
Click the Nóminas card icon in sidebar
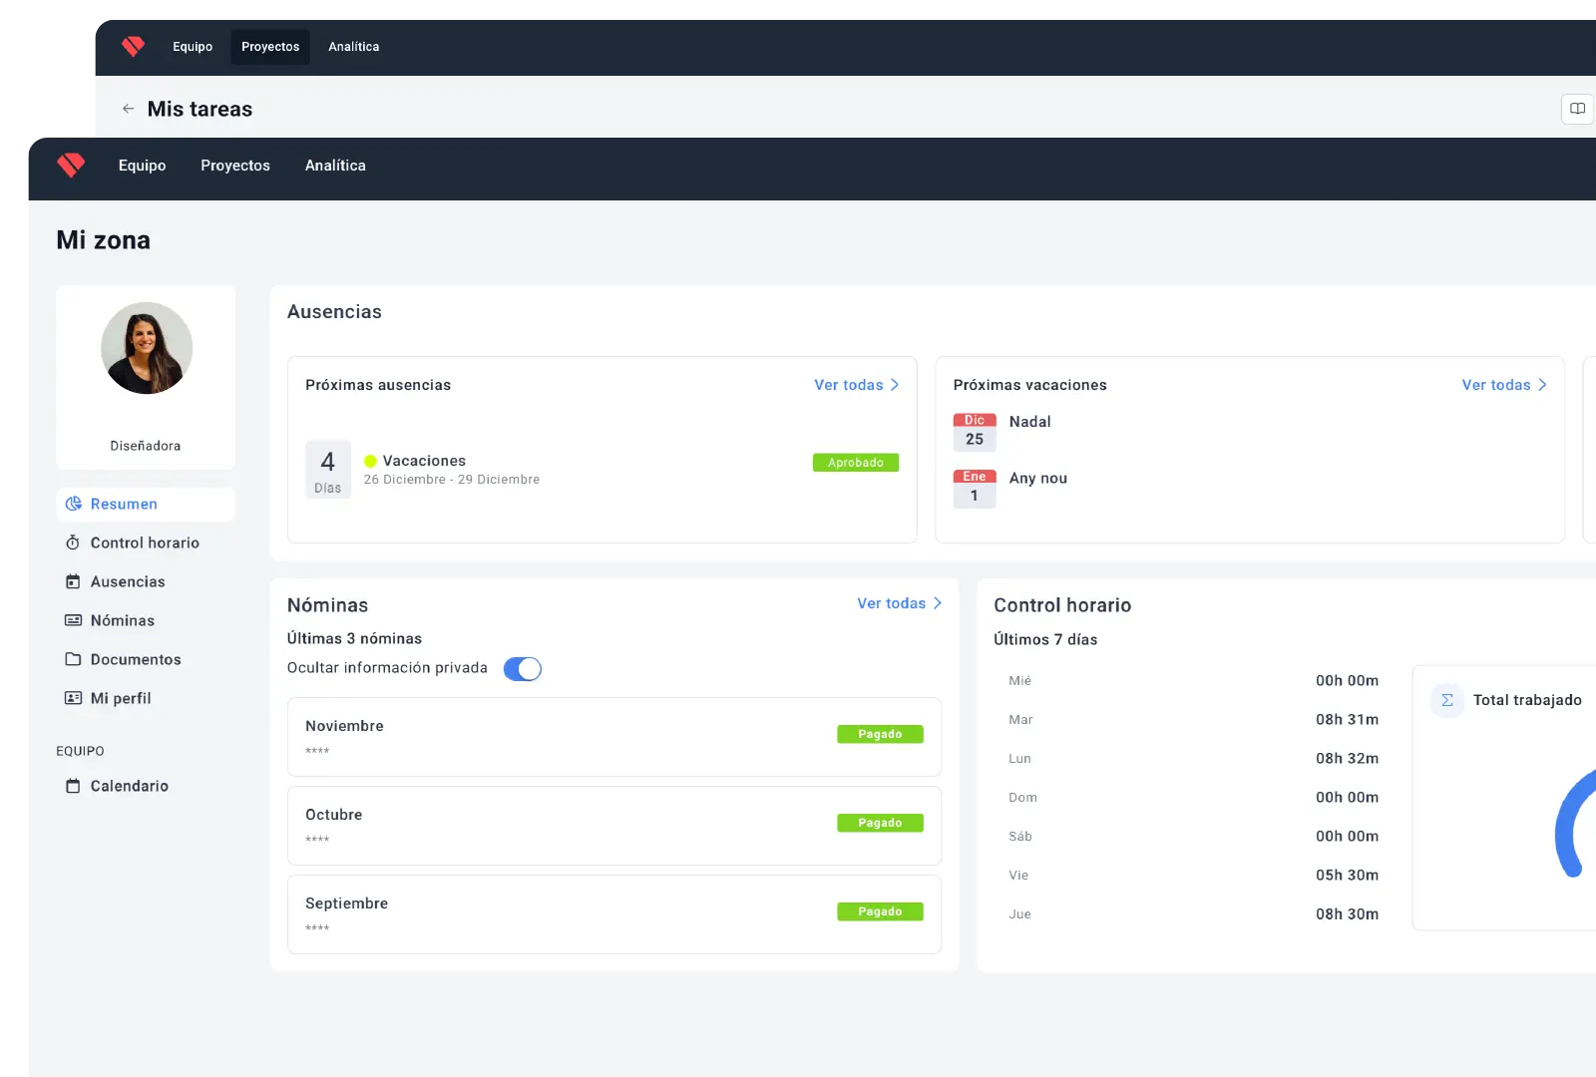pos(73,620)
